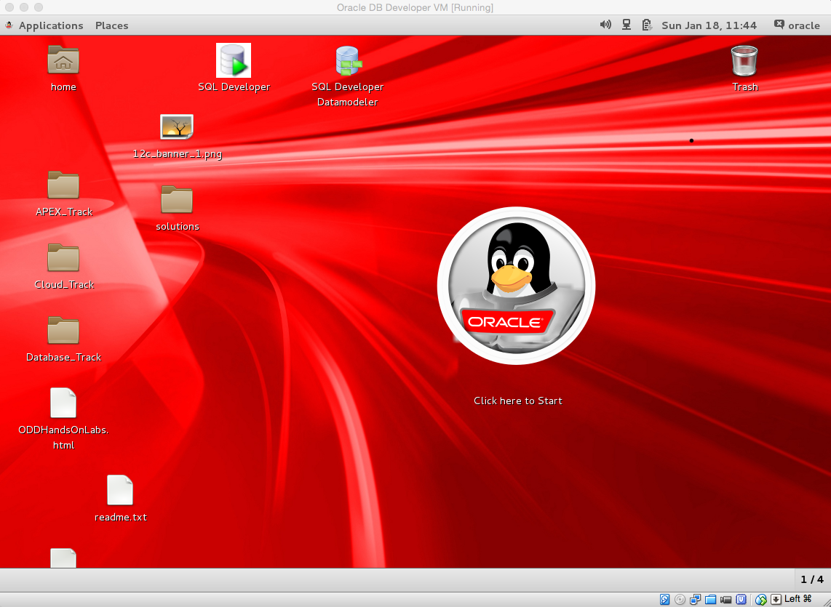This screenshot has width=831, height=607.
Task: Click the VirtualBox mouse integration icon
Action: [x=761, y=599]
